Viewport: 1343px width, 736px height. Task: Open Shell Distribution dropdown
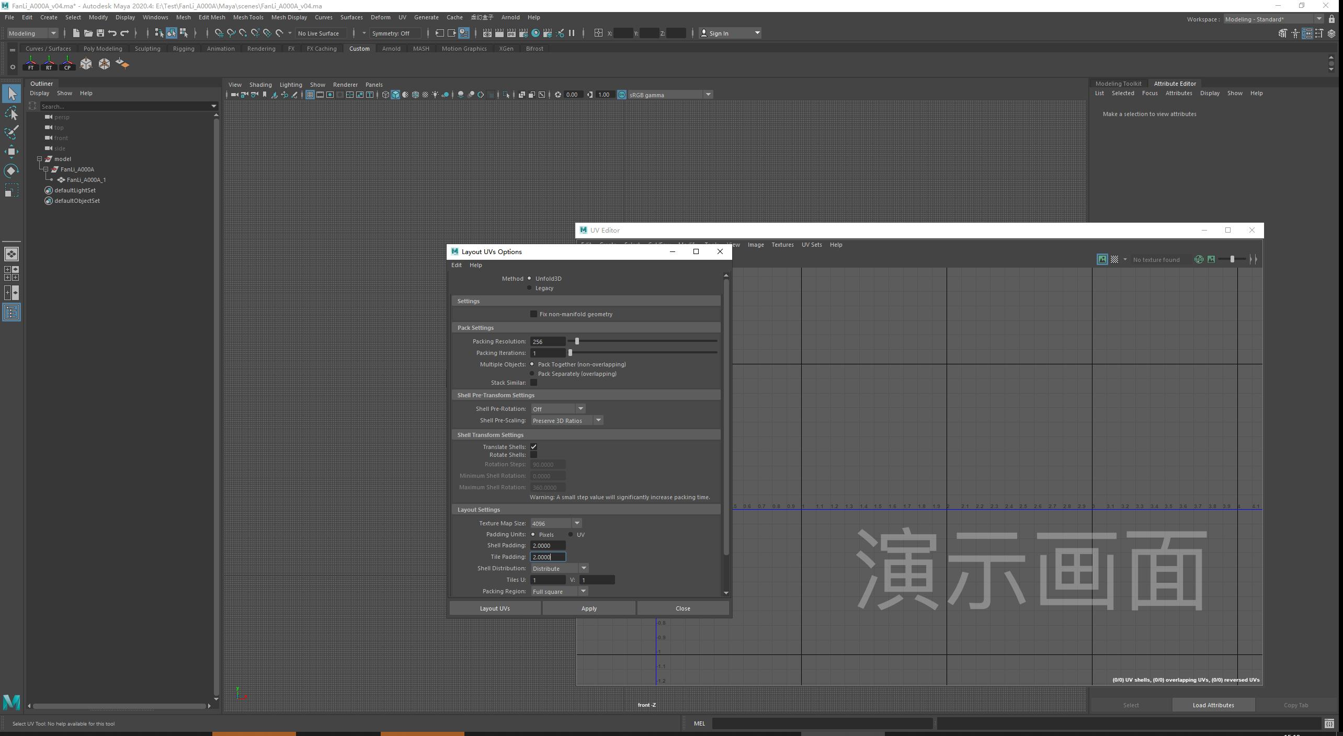point(560,568)
